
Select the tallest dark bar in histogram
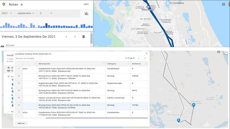point(46,25)
